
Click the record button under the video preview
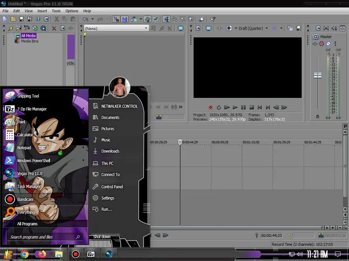point(210,107)
